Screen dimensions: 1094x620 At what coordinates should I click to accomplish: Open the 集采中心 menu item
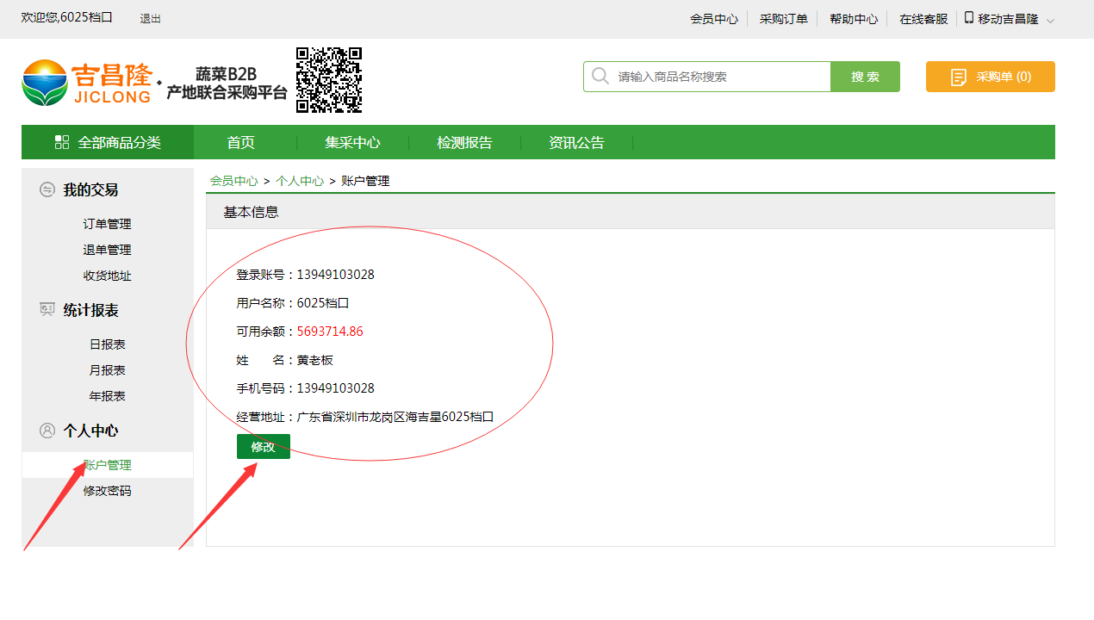352,143
